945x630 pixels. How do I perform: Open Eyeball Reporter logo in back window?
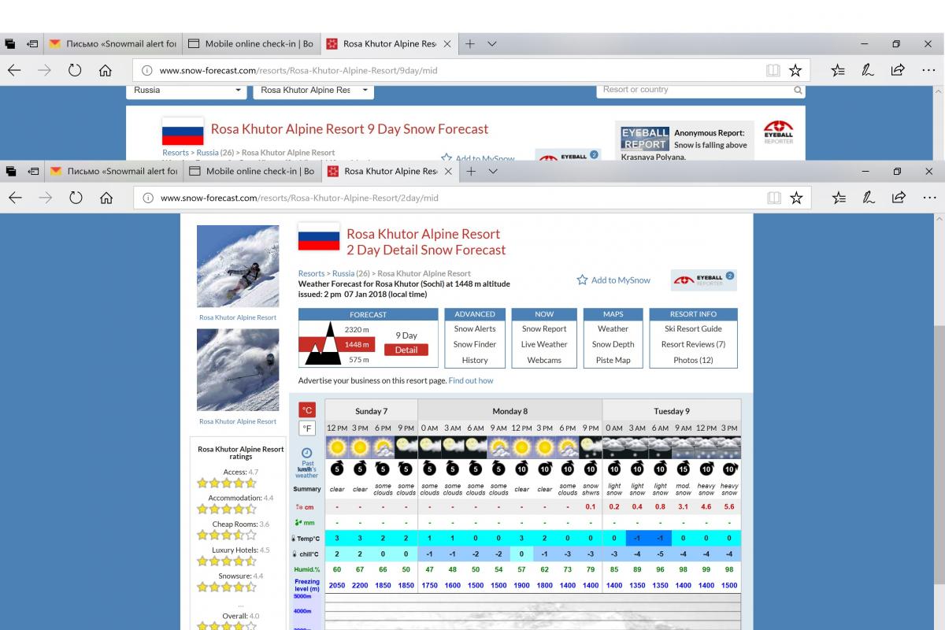click(x=778, y=131)
